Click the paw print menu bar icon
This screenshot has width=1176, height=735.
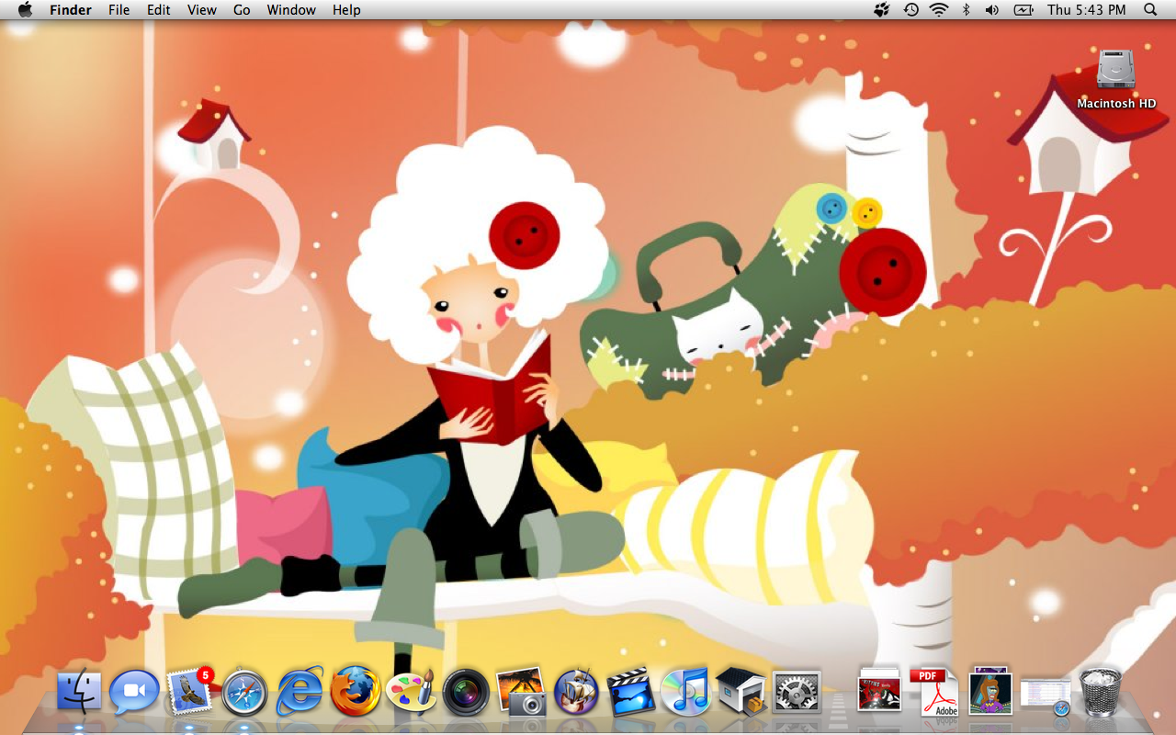tap(882, 10)
